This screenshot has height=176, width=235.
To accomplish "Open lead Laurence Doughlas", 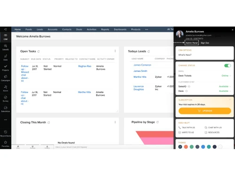I will pyautogui.click(x=139, y=88).
